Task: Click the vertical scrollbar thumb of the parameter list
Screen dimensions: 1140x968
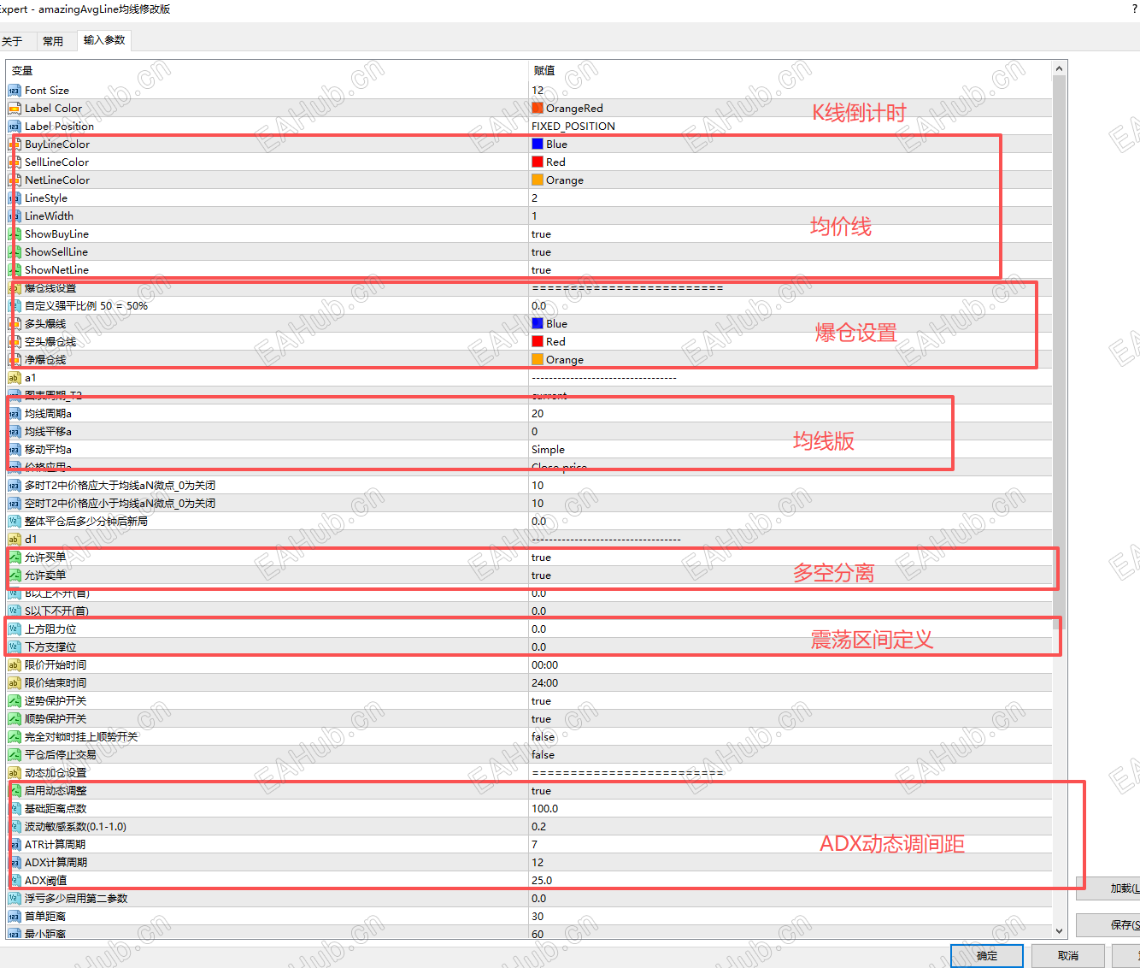Action: point(1060,352)
